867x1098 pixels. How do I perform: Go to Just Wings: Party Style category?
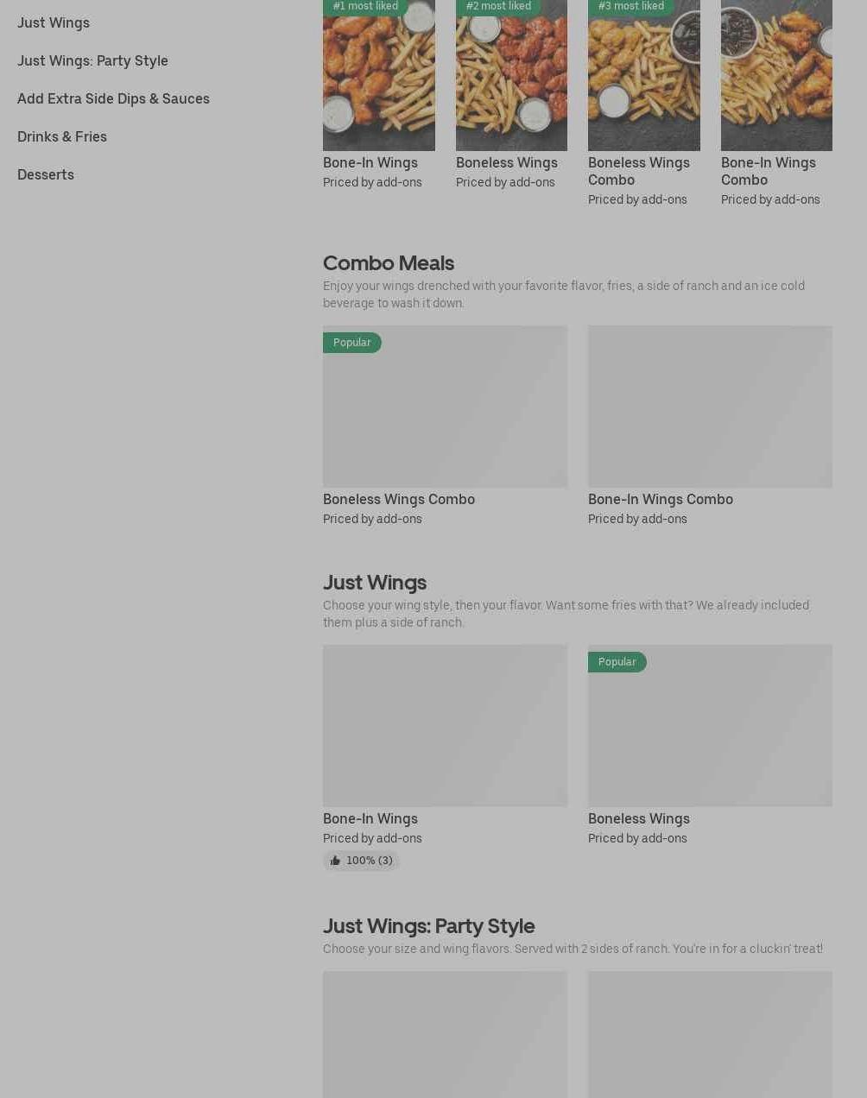click(x=92, y=60)
